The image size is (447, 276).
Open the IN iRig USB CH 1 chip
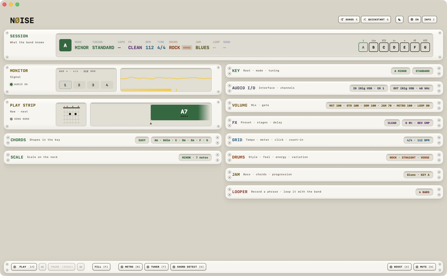[x=369, y=88]
